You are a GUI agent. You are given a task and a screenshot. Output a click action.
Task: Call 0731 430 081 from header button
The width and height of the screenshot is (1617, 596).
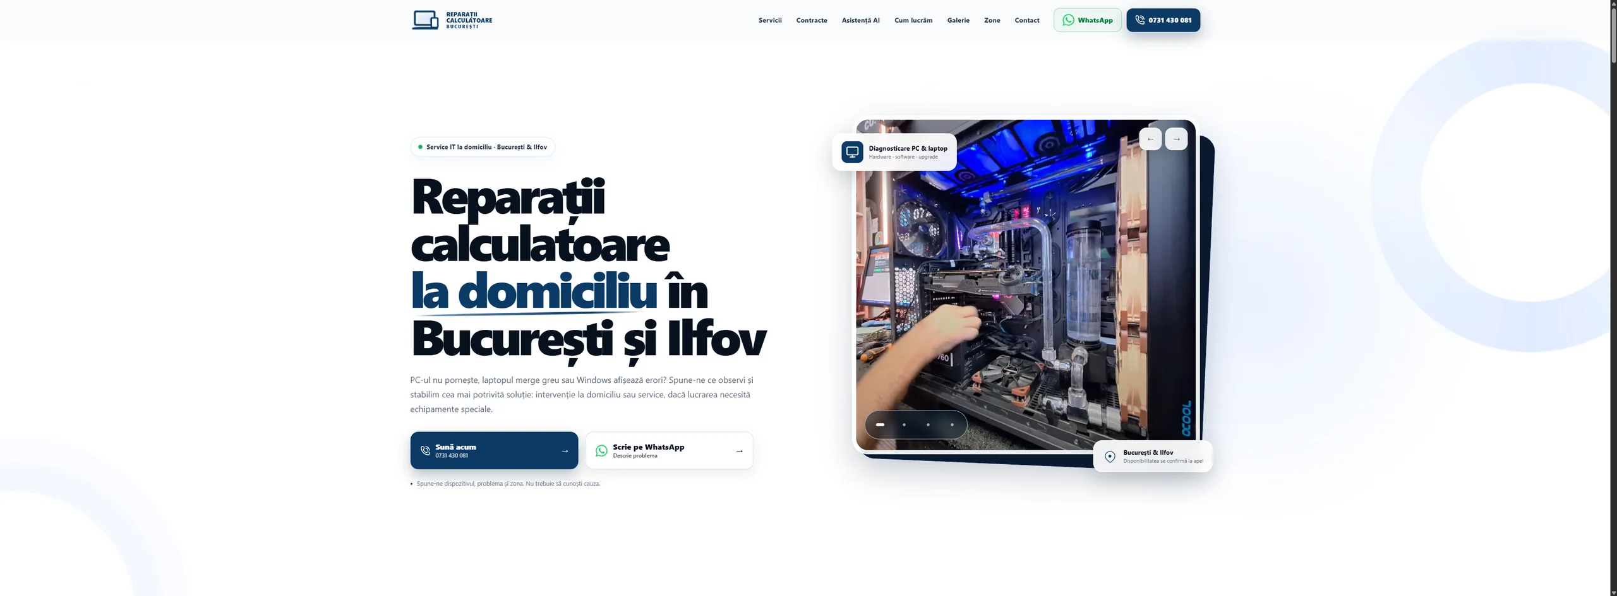pyautogui.click(x=1163, y=20)
